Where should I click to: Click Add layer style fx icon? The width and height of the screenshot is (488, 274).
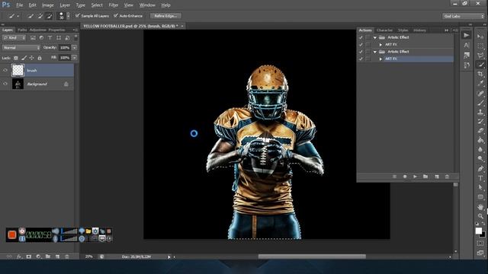(19, 256)
